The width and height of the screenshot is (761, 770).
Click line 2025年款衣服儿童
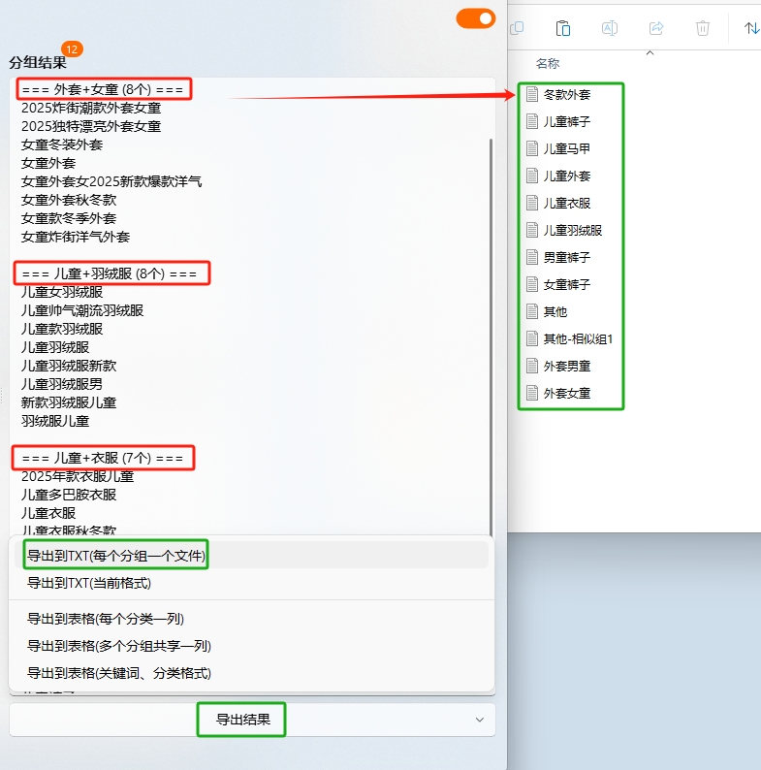pyautogui.click(x=78, y=476)
